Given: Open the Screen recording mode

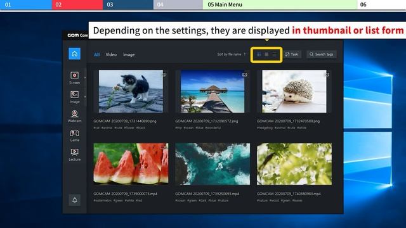Looking at the screenshot, I should [x=75, y=78].
